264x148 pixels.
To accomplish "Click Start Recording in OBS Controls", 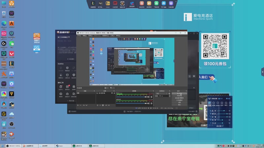I will pos(179,96).
